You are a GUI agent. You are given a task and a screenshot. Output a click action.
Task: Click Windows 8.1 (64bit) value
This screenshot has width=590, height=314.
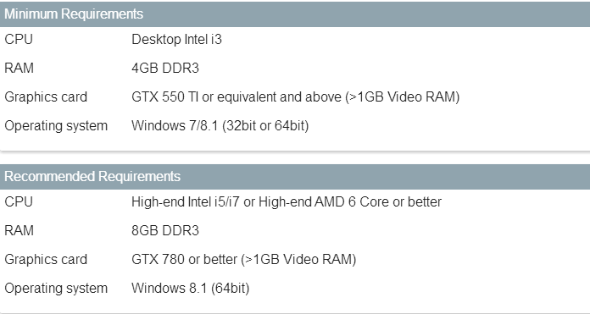[191, 289]
